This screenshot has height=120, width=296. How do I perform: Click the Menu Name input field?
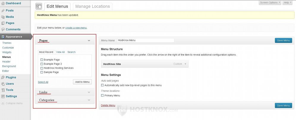click(x=145, y=40)
